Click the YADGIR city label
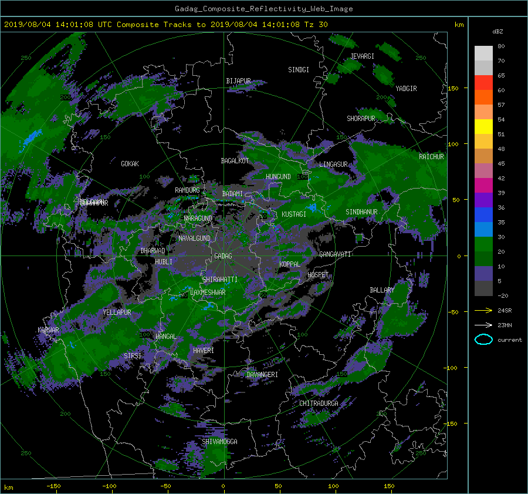 [406, 89]
